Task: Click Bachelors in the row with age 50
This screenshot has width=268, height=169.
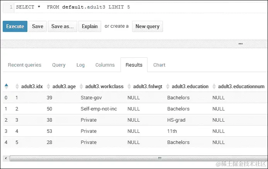Action: point(178,109)
